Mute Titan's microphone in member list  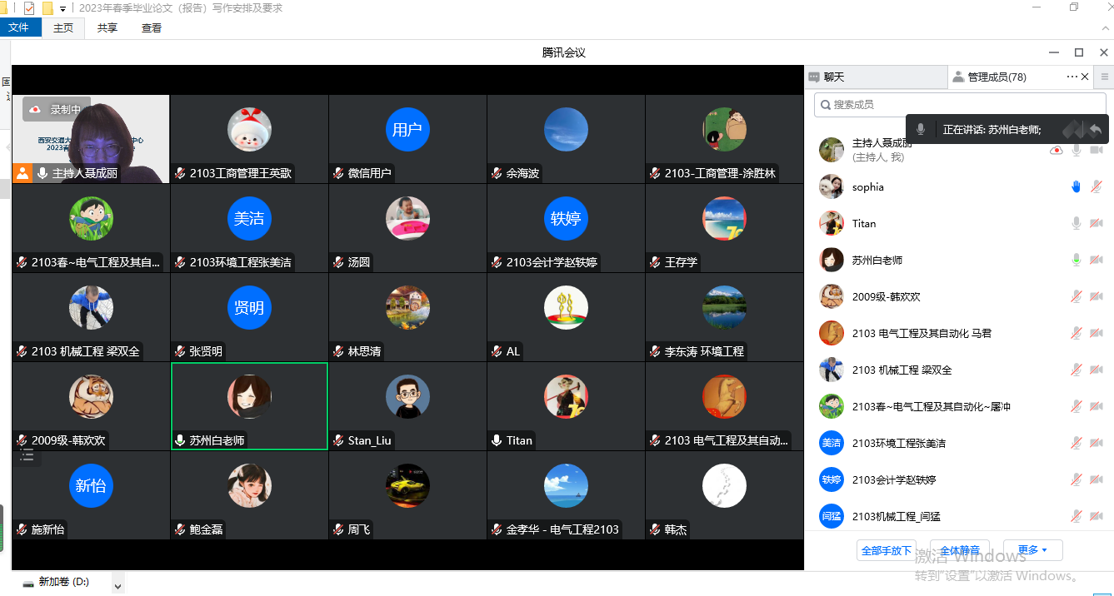click(1077, 224)
